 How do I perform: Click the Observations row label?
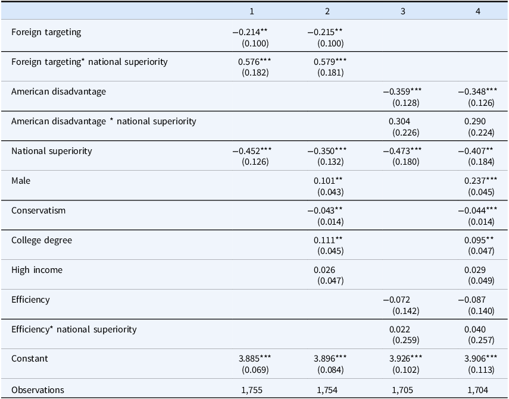click(38, 390)
